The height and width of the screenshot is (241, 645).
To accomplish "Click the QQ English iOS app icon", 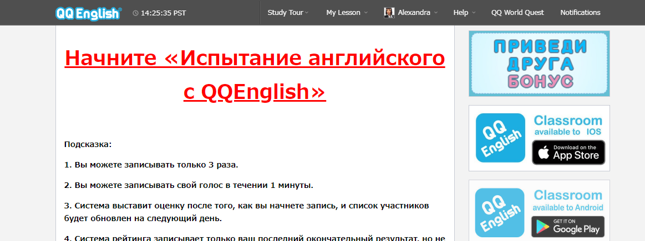I will point(500,138).
